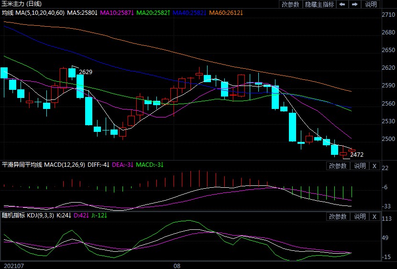Image resolution: width=397 pixels, height=269 pixels.
Task: Close the MACD indicator panel
Action: point(374,166)
